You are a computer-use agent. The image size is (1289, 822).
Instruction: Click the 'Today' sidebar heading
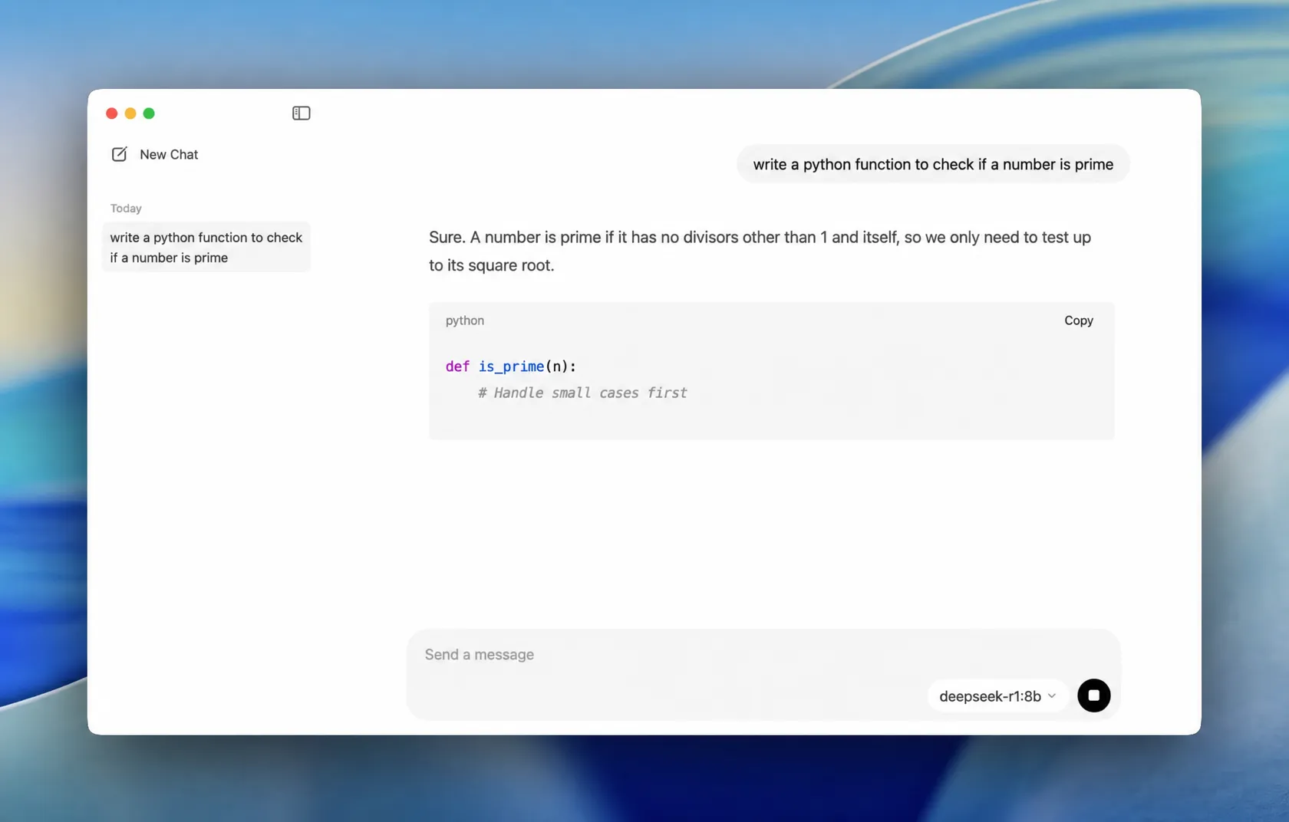pos(126,209)
